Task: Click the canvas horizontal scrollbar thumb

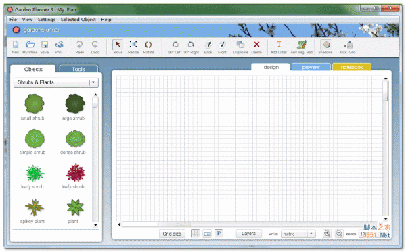Action: pos(156,224)
